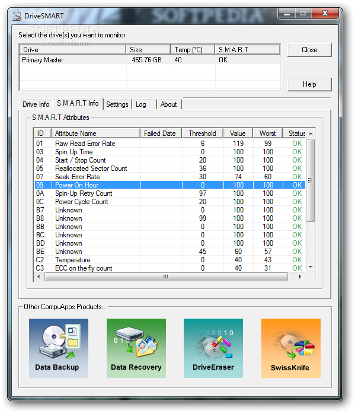Open the DriveEraser product tile

(x=213, y=348)
